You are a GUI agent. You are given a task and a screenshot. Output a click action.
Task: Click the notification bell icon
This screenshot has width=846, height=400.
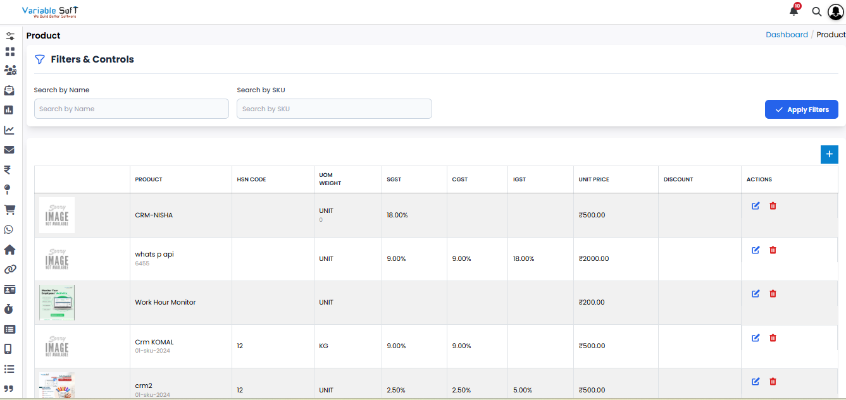tap(793, 11)
